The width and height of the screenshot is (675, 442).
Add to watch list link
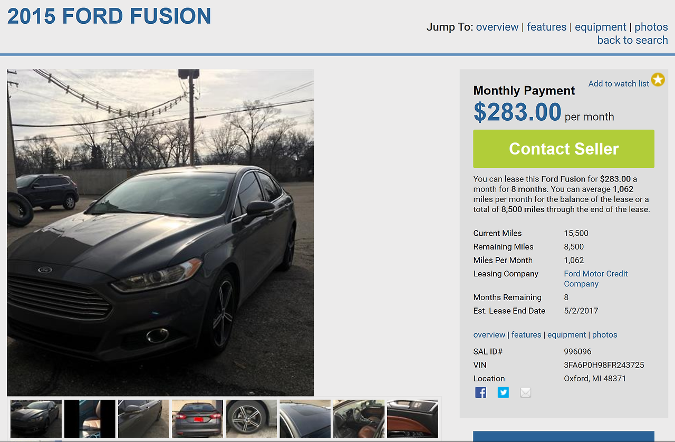(x=619, y=83)
